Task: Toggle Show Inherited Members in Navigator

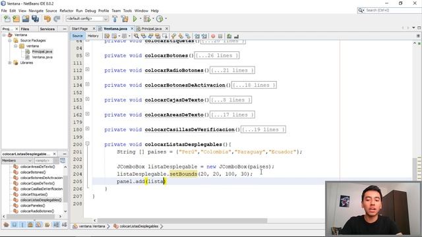Action: click(x=6, y=224)
